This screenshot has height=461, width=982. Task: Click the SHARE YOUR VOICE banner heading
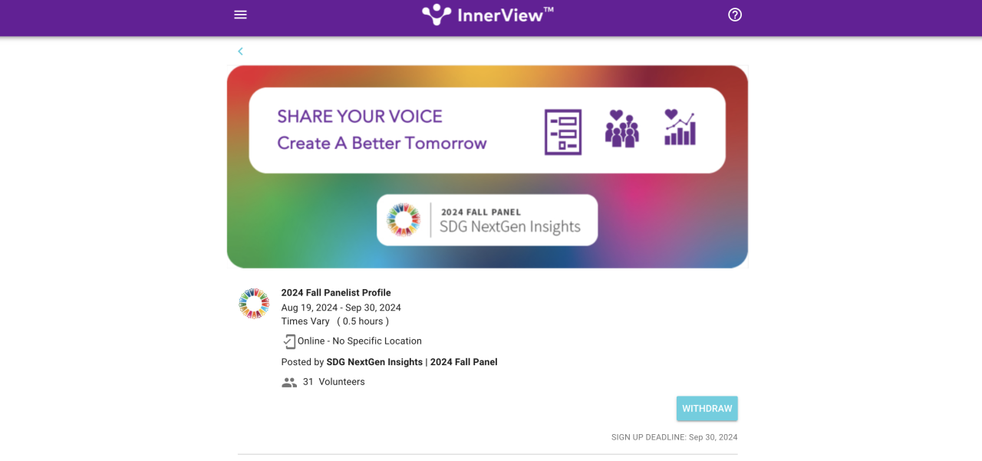click(360, 117)
